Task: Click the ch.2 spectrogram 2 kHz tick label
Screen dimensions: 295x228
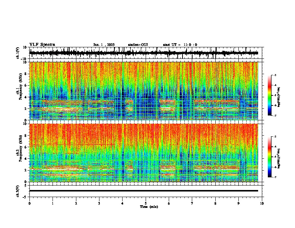Action: [x=26, y=170]
